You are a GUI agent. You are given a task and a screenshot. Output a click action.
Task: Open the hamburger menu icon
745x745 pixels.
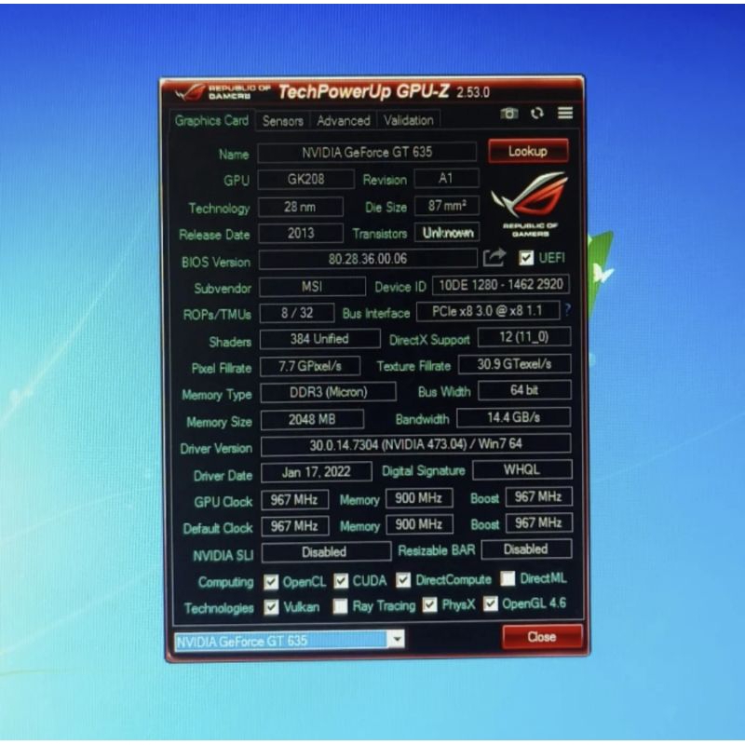[x=565, y=114]
